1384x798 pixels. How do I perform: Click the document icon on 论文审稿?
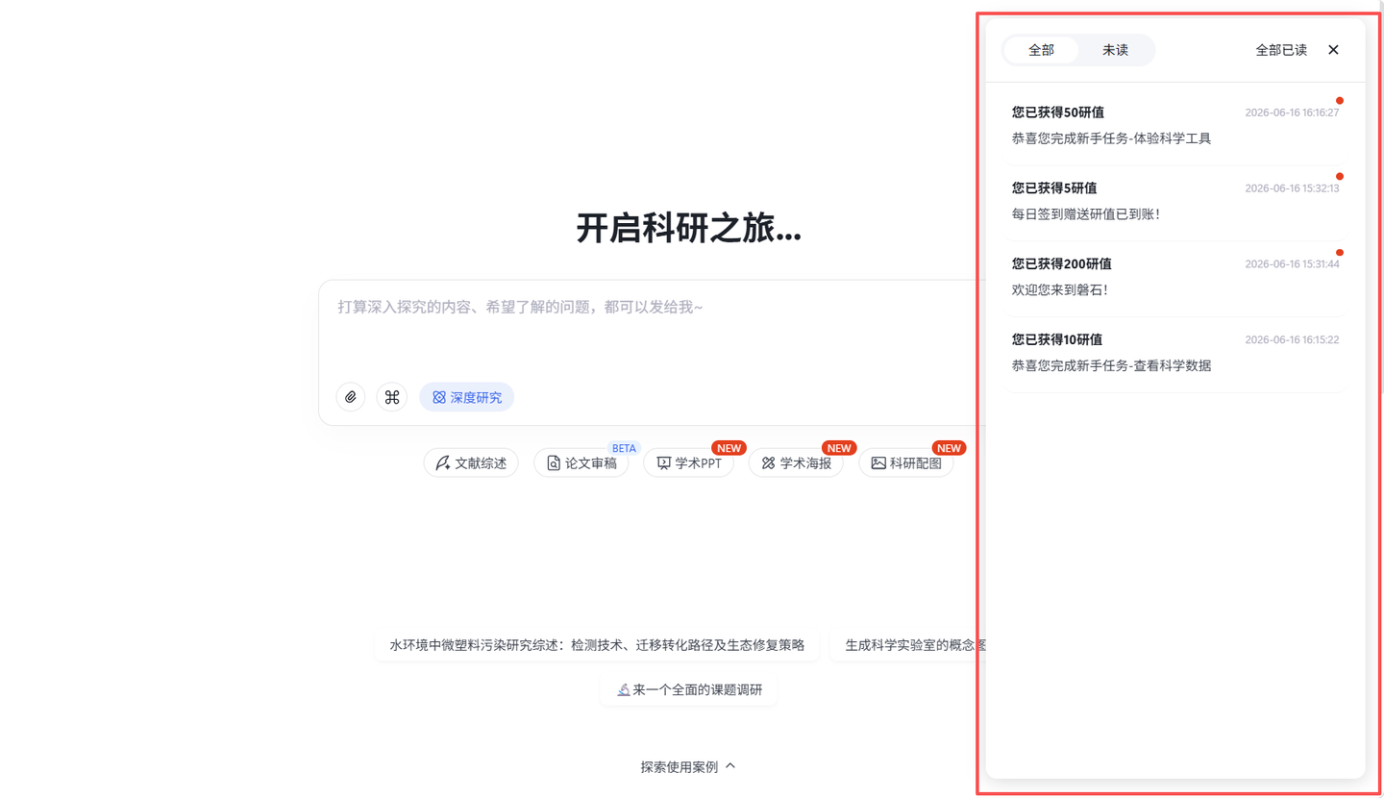click(x=554, y=462)
